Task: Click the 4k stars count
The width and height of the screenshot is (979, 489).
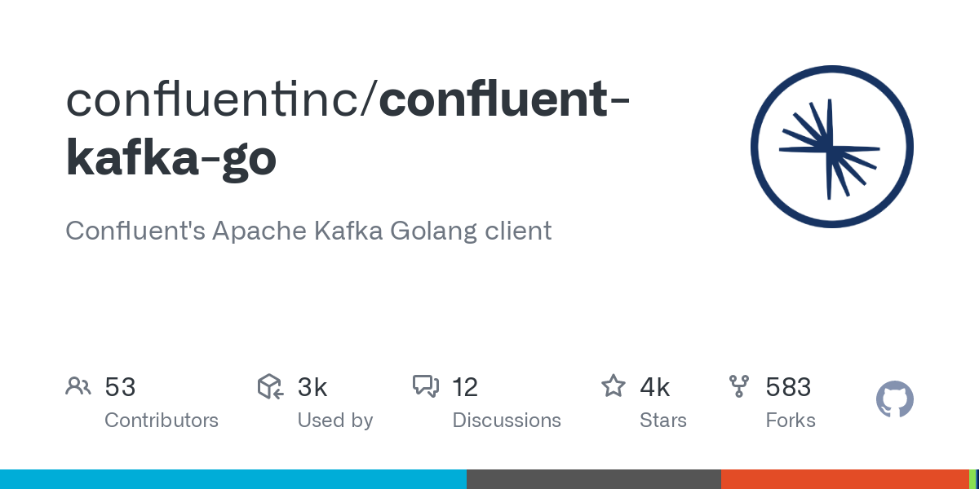Action: click(655, 387)
